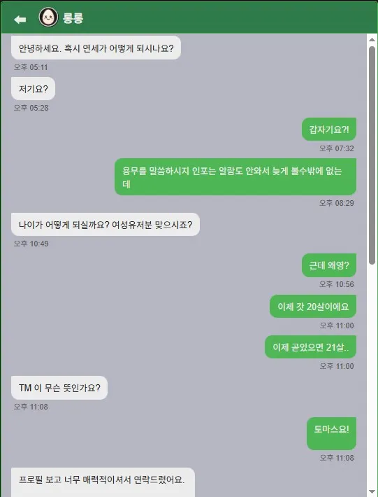Image resolution: width=378 pixels, height=497 pixels.
Task: Click the 오후 05:11 timestamp
Action: click(x=31, y=67)
